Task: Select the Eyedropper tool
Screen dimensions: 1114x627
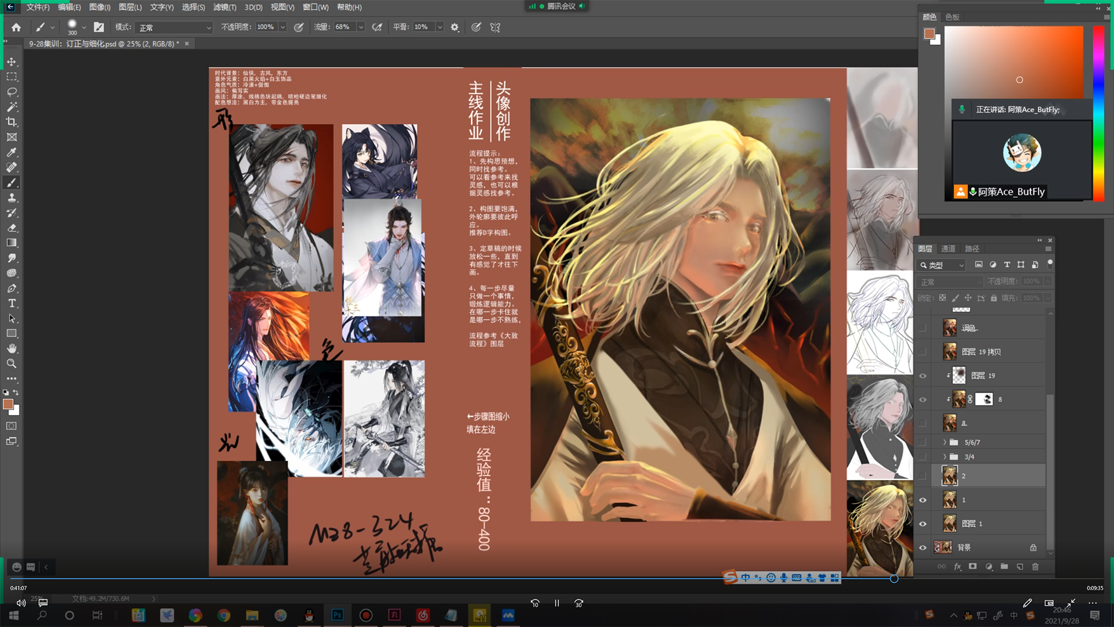Action: point(12,152)
